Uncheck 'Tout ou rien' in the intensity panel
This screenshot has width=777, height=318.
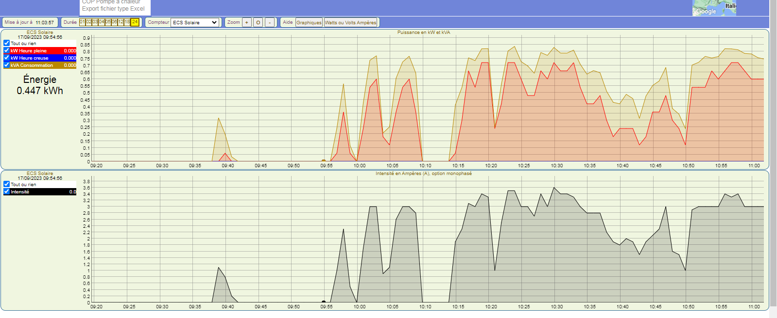click(7, 184)
